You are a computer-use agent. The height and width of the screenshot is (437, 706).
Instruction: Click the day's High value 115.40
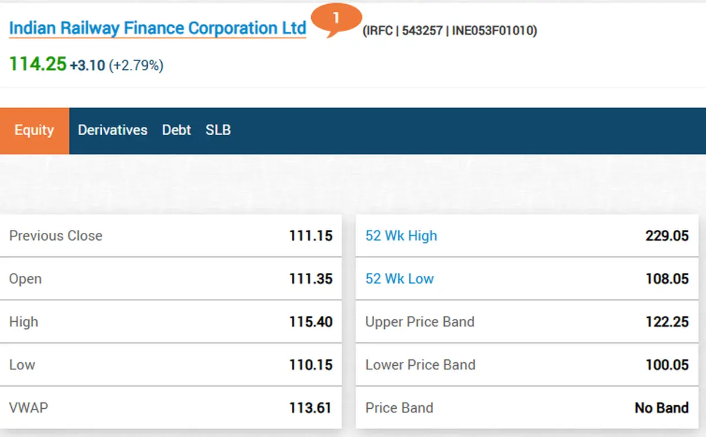point(311,322)
